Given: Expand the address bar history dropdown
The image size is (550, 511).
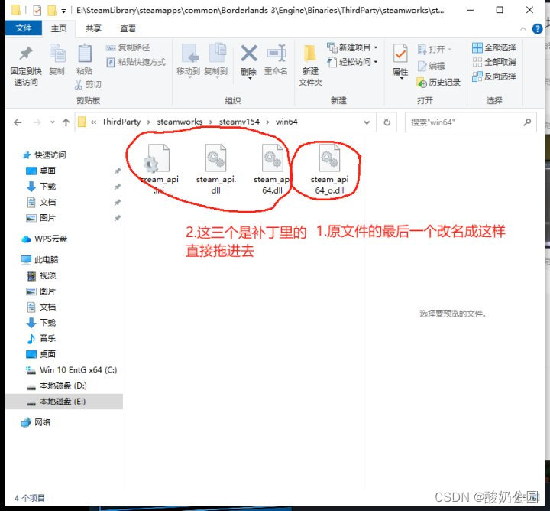Looking at the screenshot, I should point(367,122).
